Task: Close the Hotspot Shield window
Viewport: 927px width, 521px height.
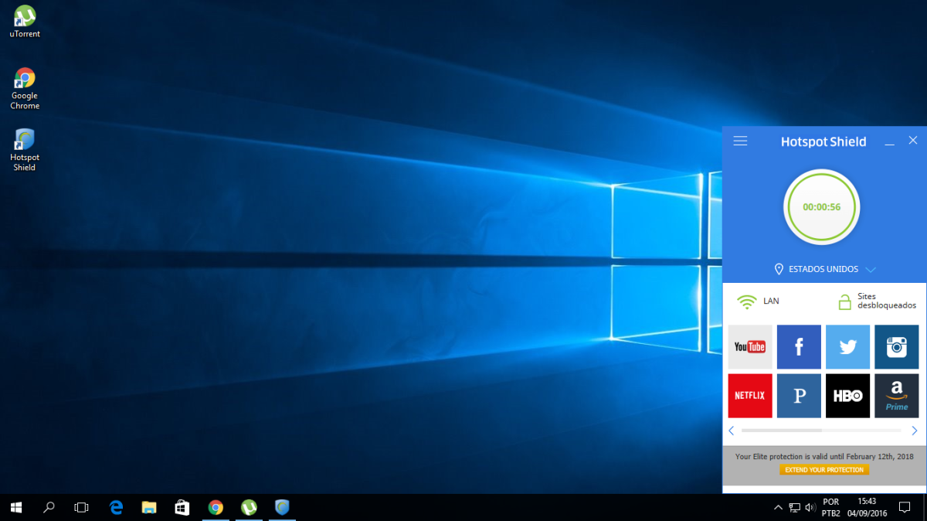Action: pyautogui.click(x=913, y=141)
